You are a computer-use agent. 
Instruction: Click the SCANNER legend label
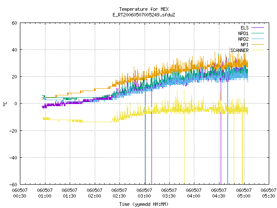coord(239,50)
